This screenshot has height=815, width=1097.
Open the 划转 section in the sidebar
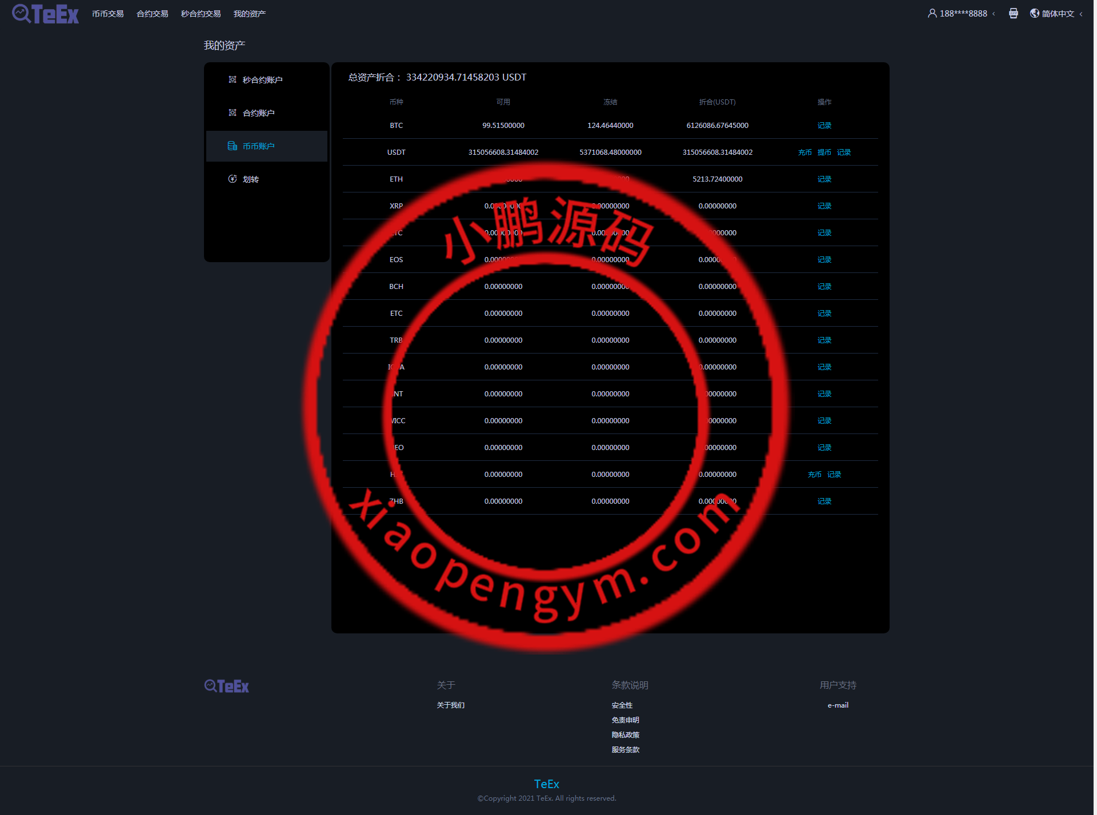coord(250,179)
